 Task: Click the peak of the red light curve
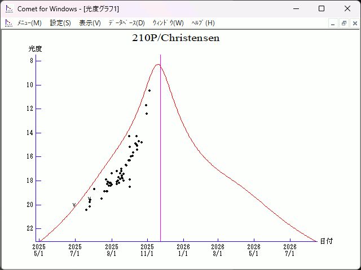tap(158, 64)
